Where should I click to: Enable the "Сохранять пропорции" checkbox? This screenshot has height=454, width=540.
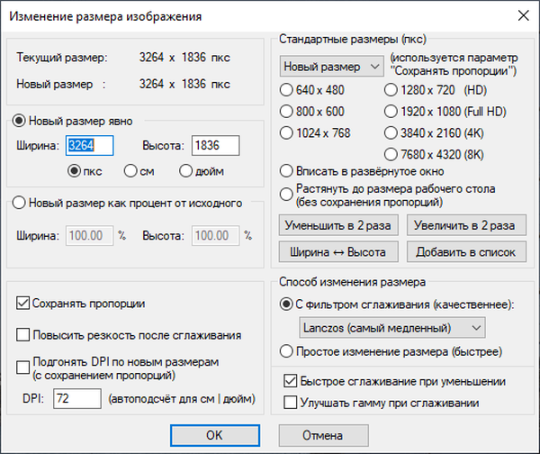(23, 304)
